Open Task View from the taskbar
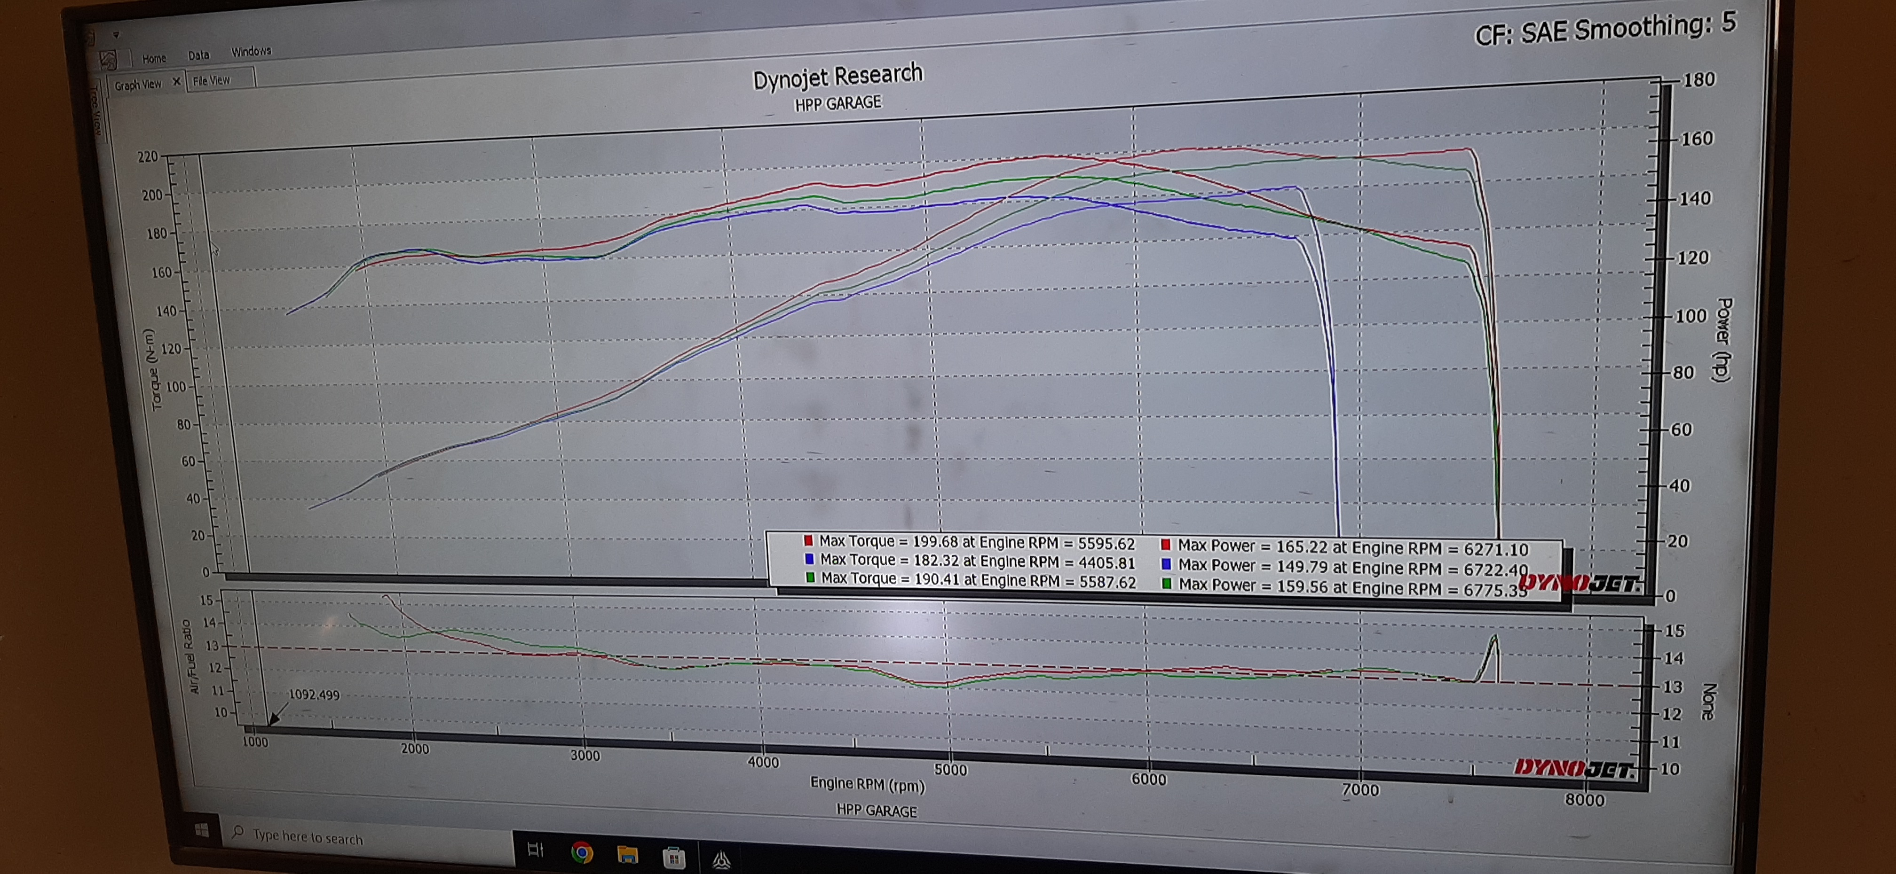The image size is (1896, 874). point(535,850)
